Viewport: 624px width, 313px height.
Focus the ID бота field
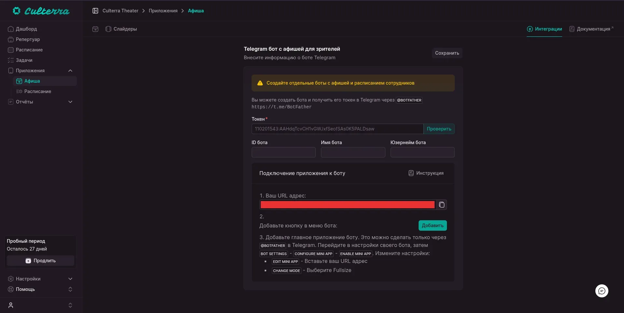[x=284, y=152]
